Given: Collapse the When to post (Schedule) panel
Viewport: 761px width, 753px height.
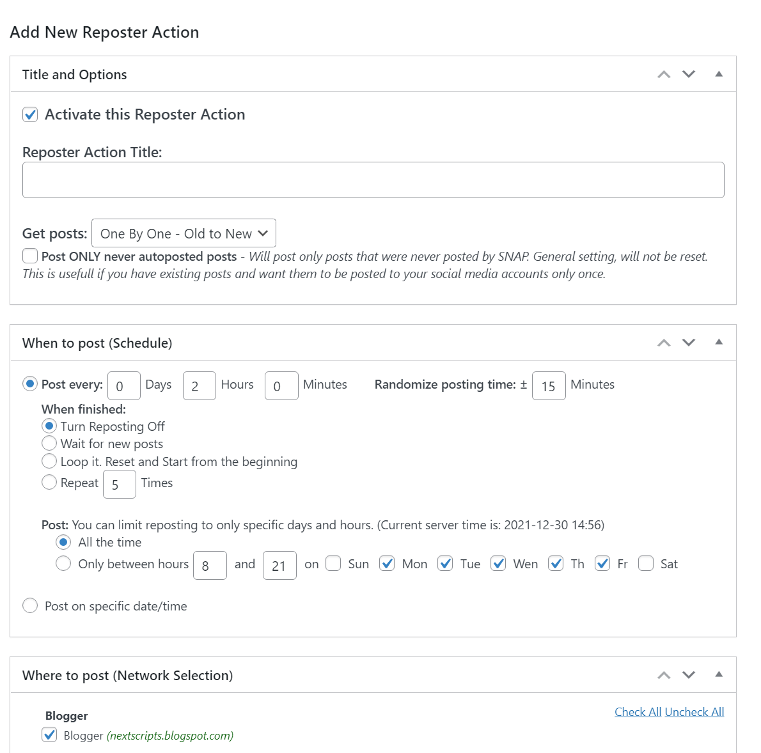Looking at the screenshot, I should pyautogui.click(x=719, y=343).
